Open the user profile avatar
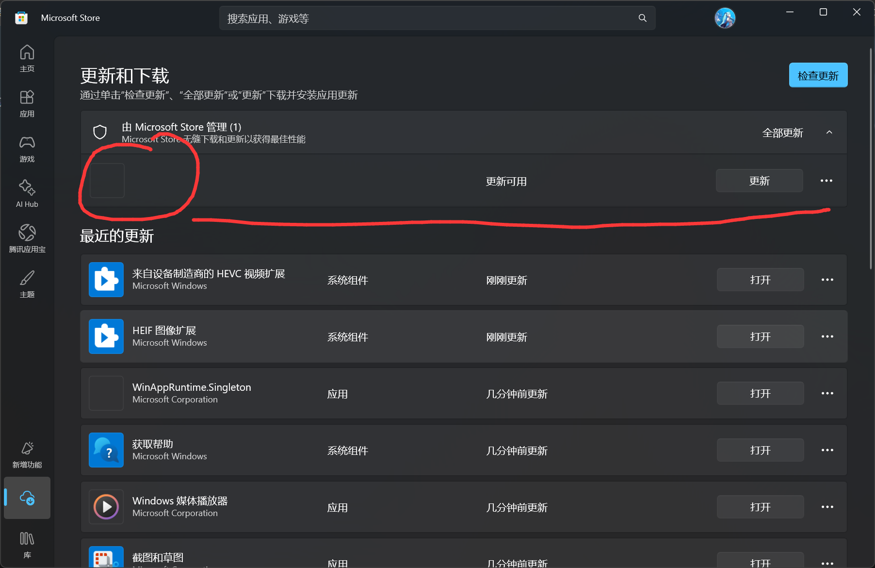 click(x=725, y=18)
